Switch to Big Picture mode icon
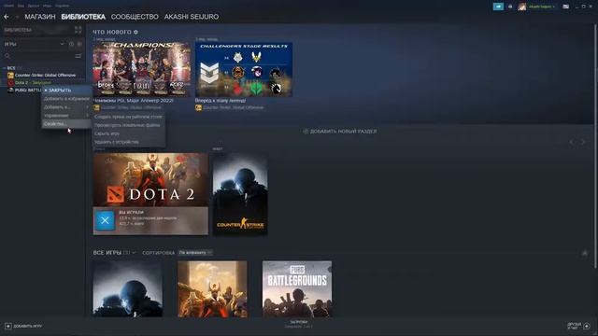The height and width of the screenshot is (336, 598). (566, 7)
